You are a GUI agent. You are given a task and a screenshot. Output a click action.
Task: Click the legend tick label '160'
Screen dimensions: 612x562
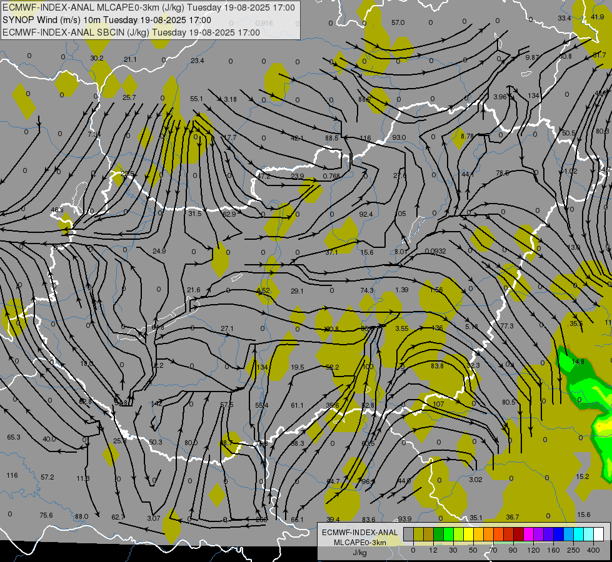[553, 550]
